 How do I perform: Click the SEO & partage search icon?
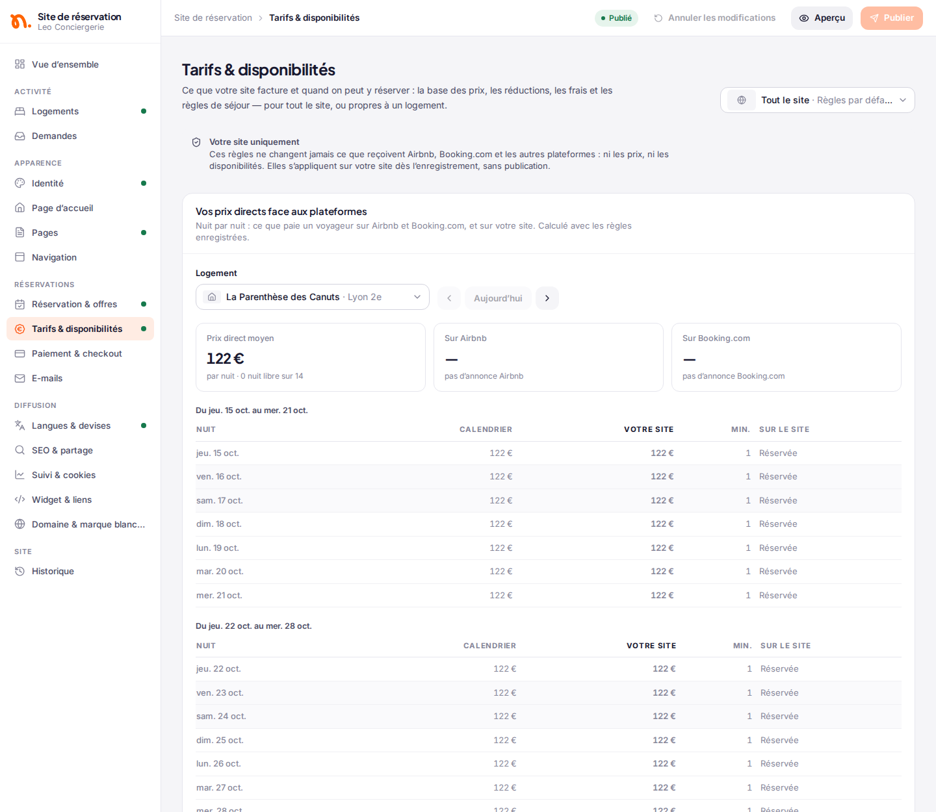(20, 450)
